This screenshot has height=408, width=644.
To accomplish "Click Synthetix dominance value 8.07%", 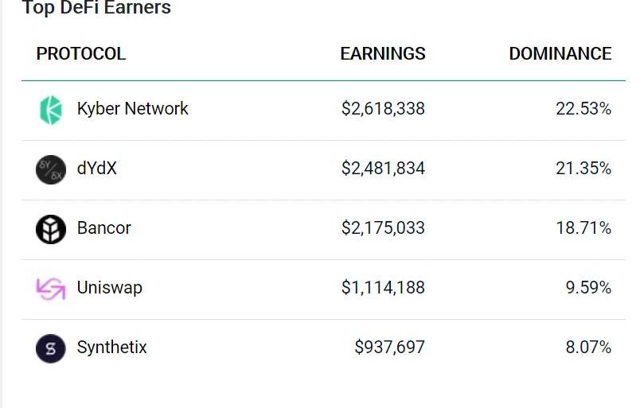I will pos(588,348).
